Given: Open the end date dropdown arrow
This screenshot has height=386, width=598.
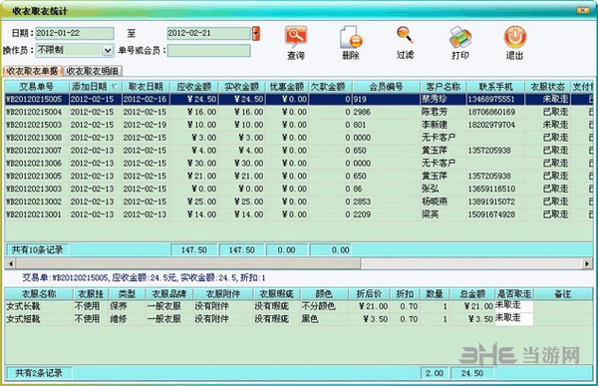Looking at the screenshot, I should [256, 33].
